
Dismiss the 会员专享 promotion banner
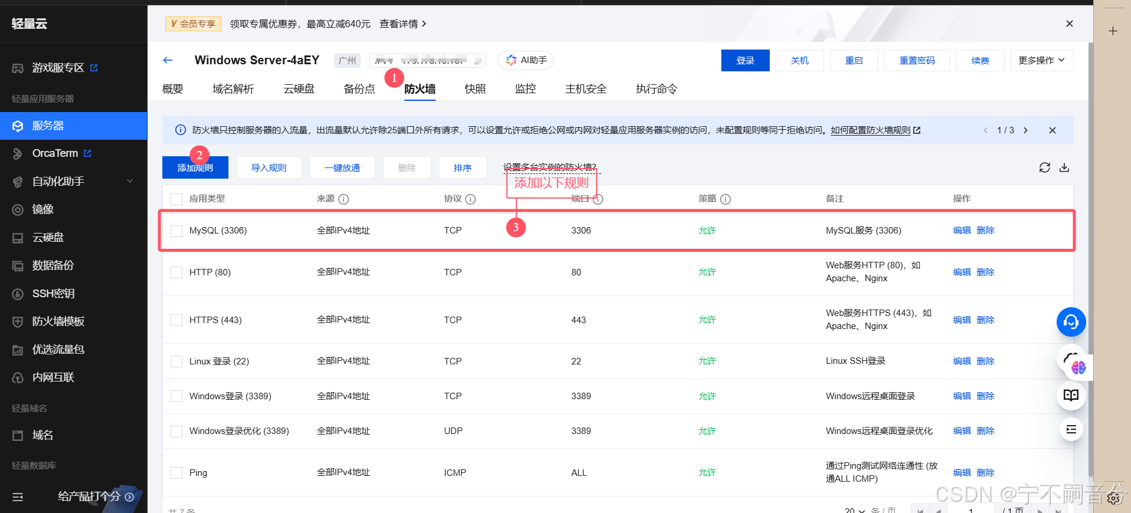click(1069, 24)
